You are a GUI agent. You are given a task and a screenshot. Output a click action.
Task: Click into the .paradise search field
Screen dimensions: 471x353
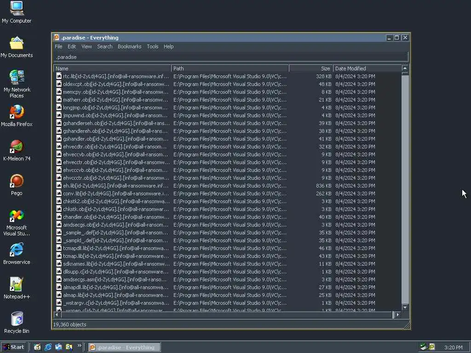pyautogui.click(x=231, y=57)
